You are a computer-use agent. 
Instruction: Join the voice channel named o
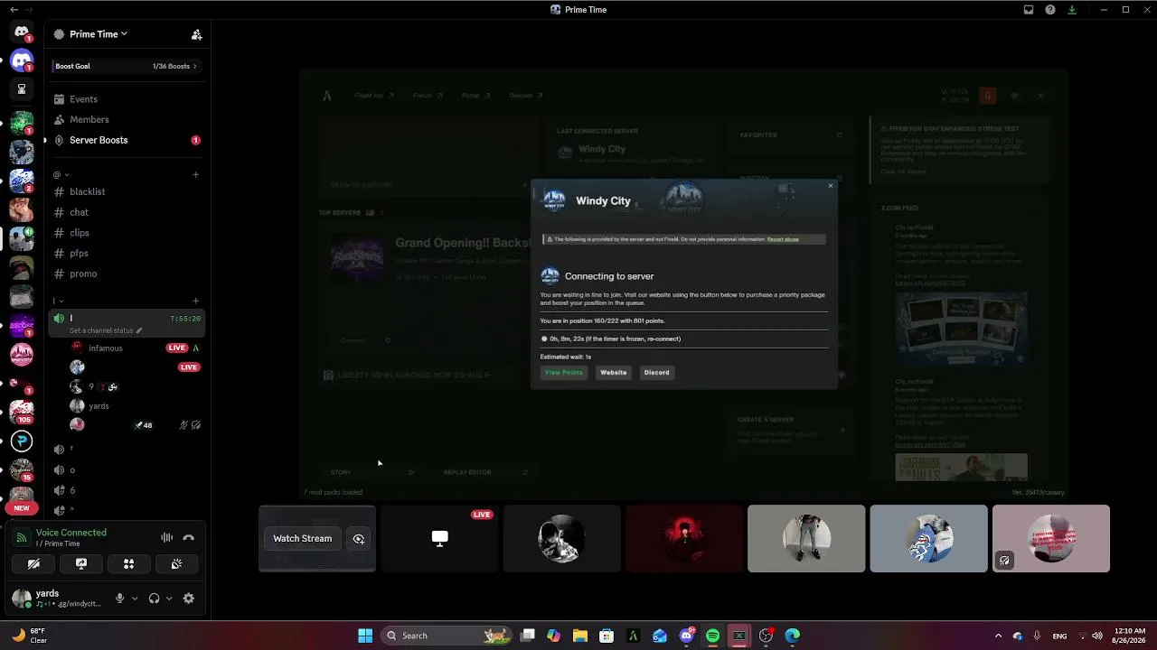click(x=127, y=470)
